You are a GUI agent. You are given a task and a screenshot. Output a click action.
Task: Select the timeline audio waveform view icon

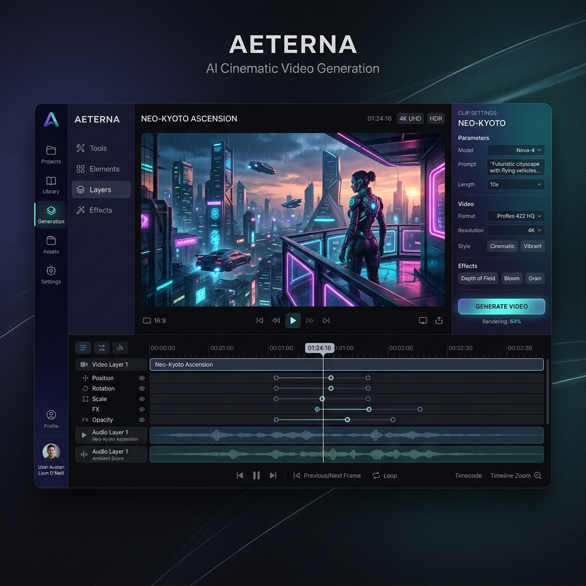[120, 348]
